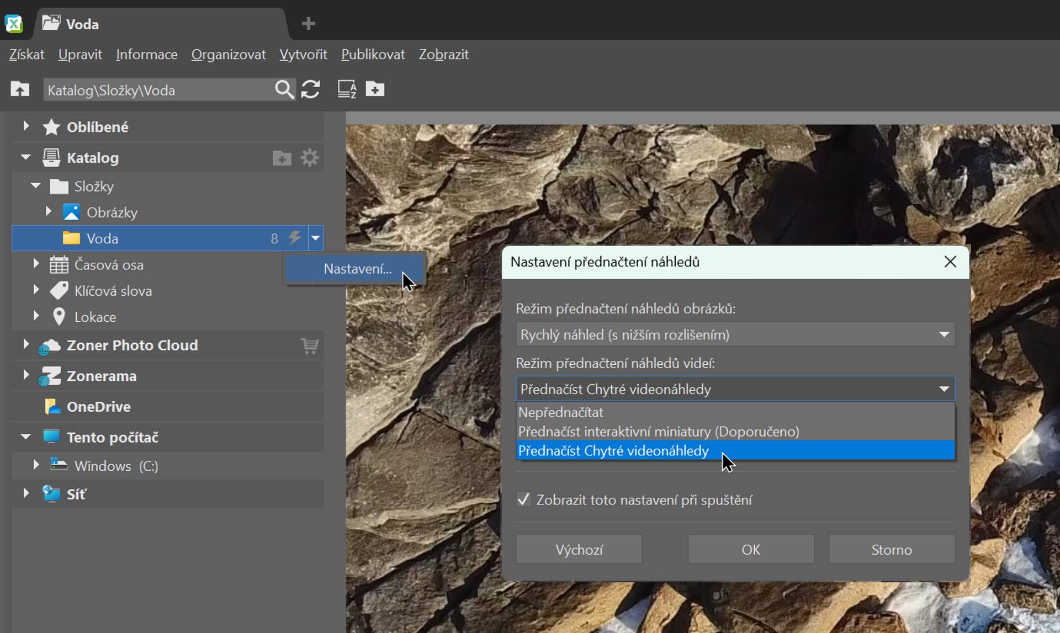The height and width of the screenshot is (633, 1060).
Task: Click Zoner Photo Cloud shopping cart icon
Action: [x=309, y=345]
